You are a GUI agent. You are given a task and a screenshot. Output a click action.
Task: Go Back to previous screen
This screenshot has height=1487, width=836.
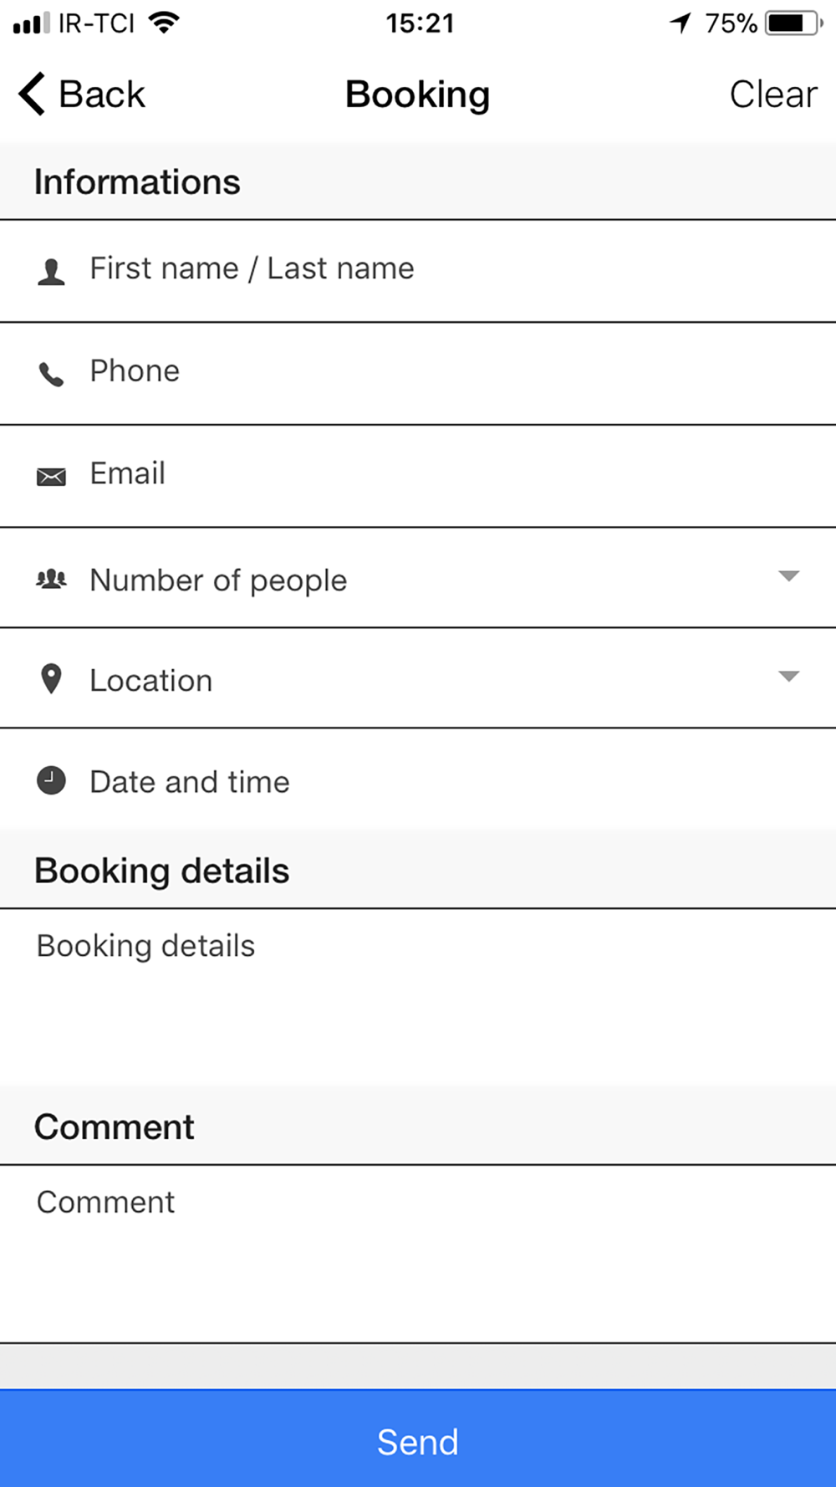(82, 94)
